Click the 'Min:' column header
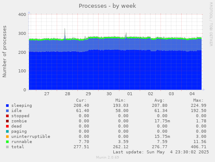The height and width of the screenshot is (162, 215). [120, 100]
